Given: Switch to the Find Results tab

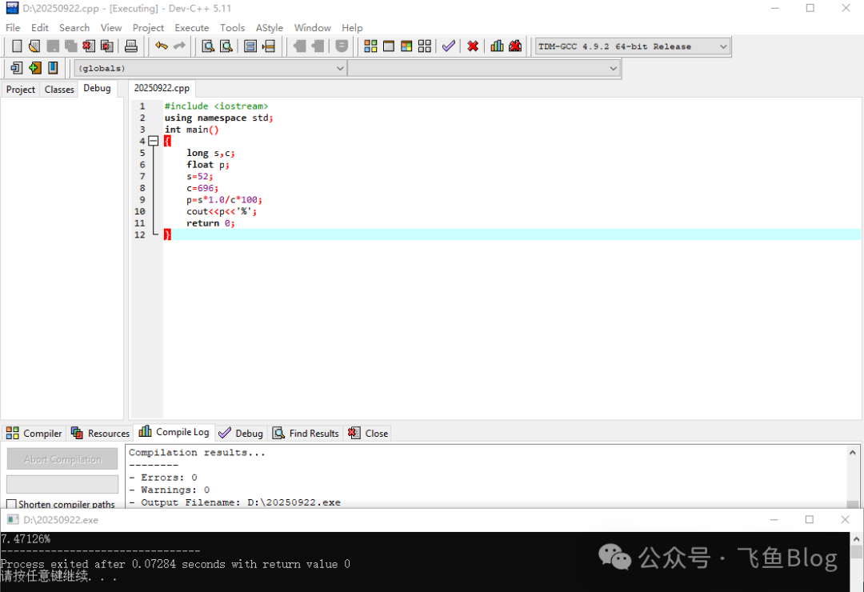Looking at the screenshot, I should tap(306, 434).
